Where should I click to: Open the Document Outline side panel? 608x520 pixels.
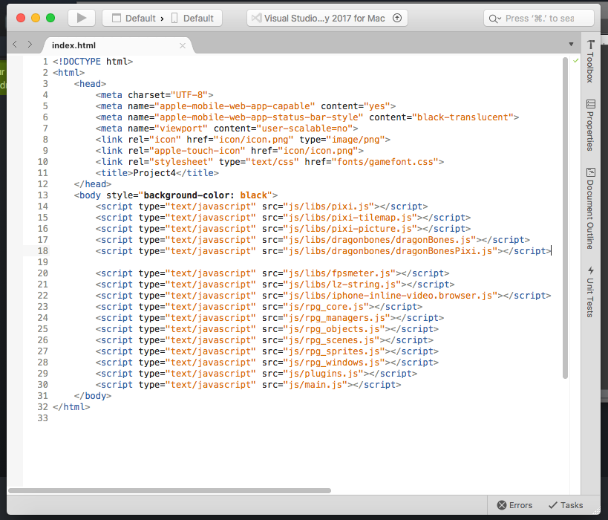tap(590, 208)
